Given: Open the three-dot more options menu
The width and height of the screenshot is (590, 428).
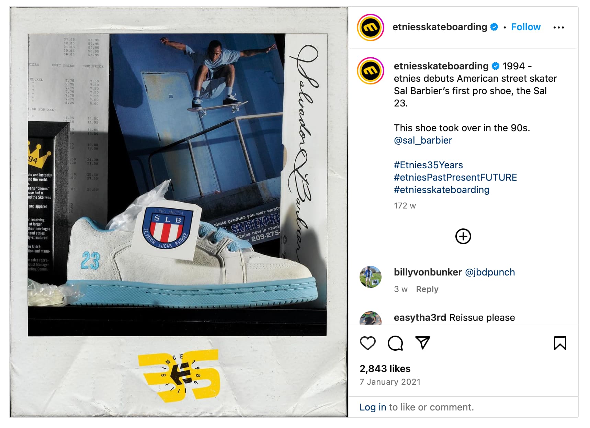Looking at the screenshot, I should click(x=558, y=27).
